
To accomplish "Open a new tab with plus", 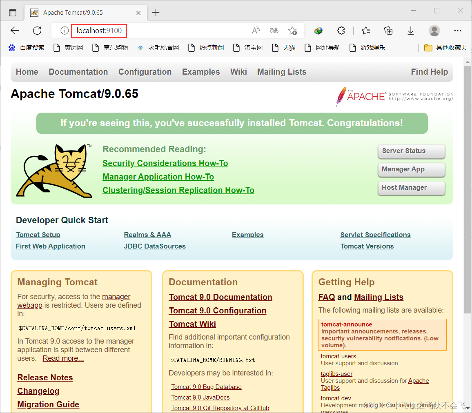I will tap(156, 13).
